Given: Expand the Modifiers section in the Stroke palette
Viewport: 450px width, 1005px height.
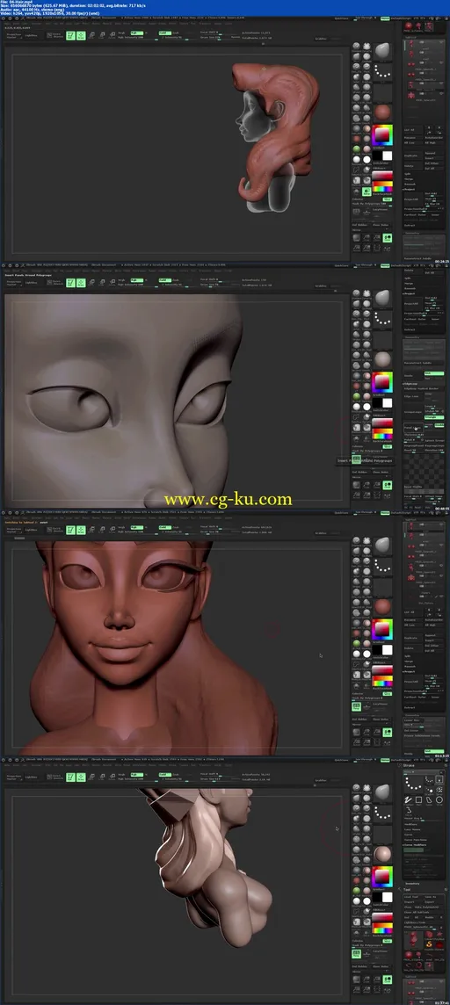Looking at the screenshot, I should [x=411, y=824].
